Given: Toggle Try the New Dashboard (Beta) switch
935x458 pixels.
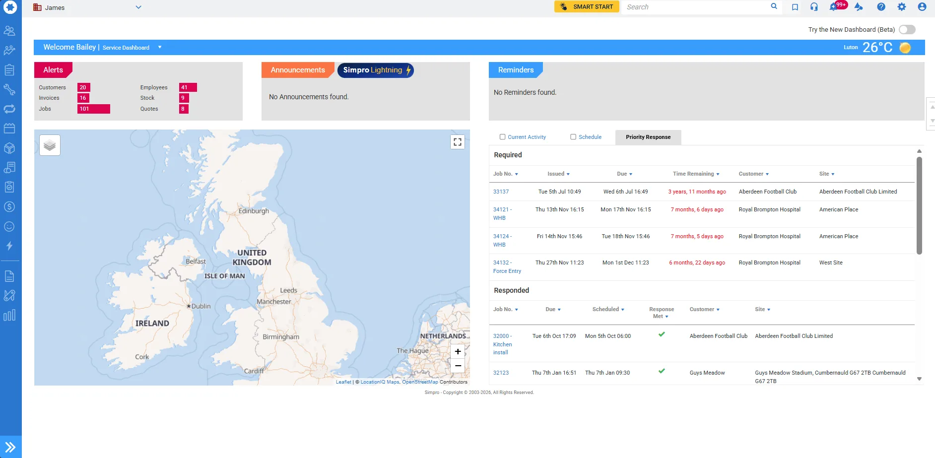Looking at the screenshot, I should click(x=907, y=30).
